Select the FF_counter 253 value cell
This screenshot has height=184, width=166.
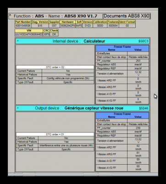138,61
